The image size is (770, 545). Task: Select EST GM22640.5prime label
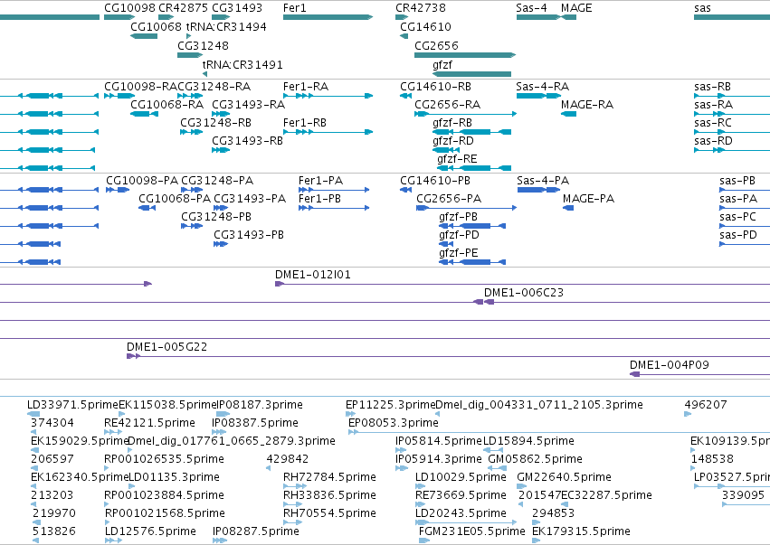tap(564, 477)
